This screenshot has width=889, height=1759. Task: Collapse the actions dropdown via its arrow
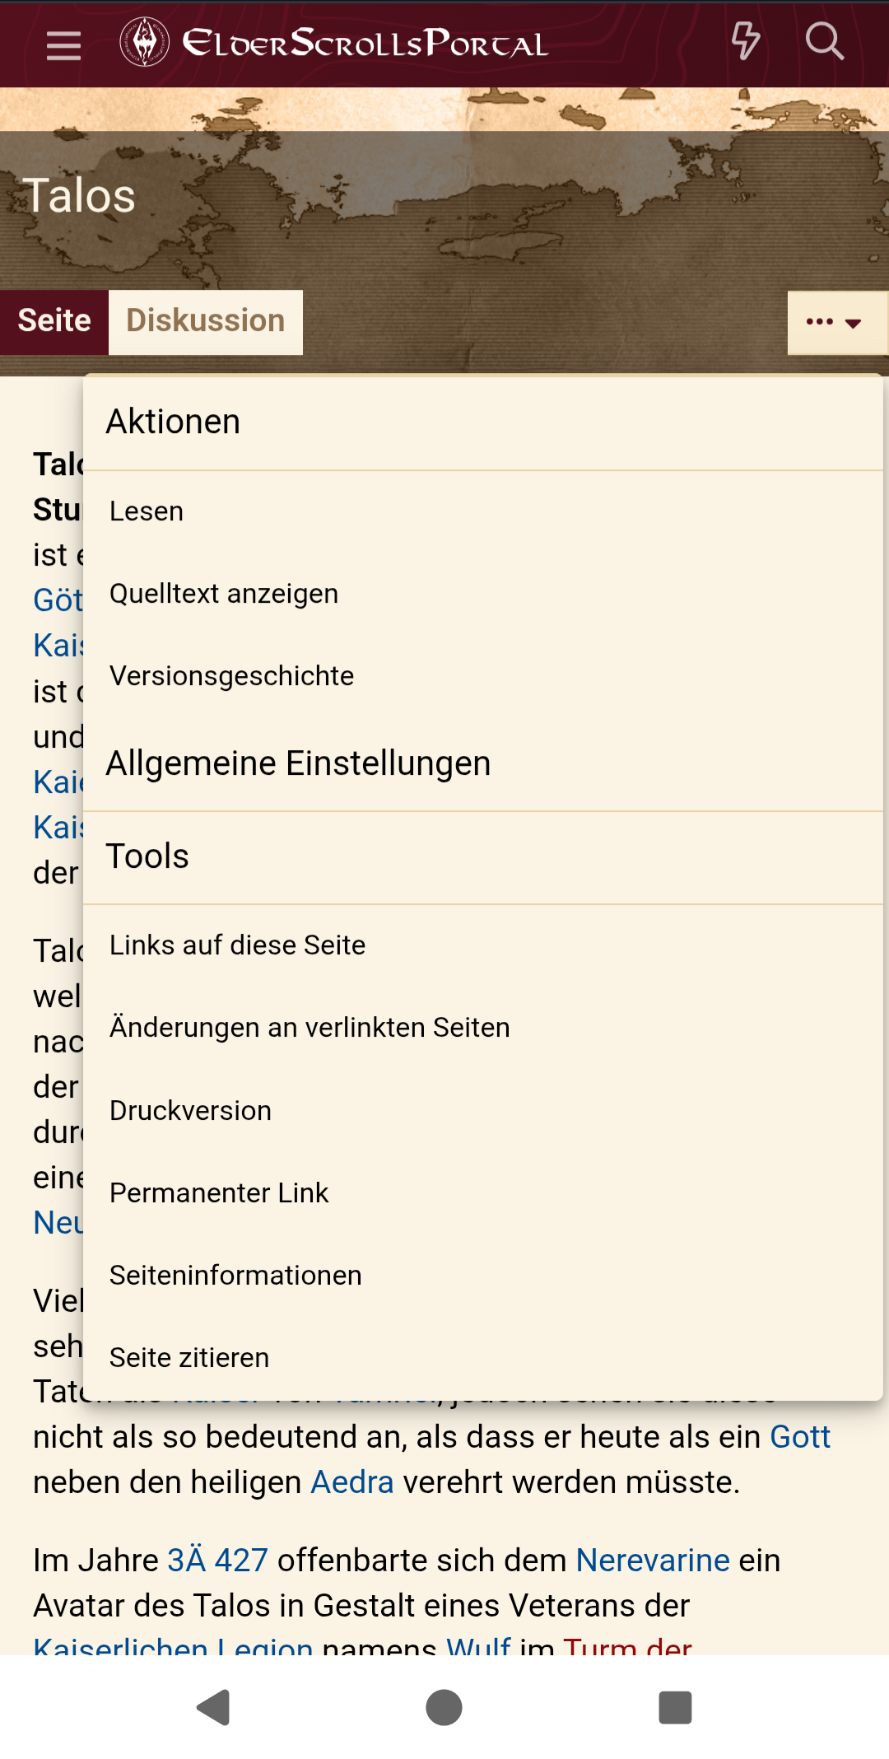(x=852, y=325)
